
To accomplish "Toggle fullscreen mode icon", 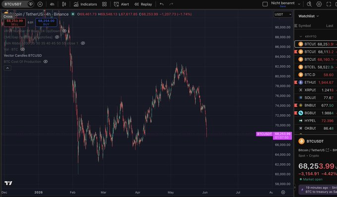I will click(329, 4).
